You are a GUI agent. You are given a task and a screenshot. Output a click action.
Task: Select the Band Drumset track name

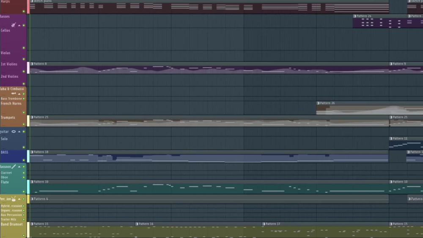pyautogui.click(x=11, y=224)
